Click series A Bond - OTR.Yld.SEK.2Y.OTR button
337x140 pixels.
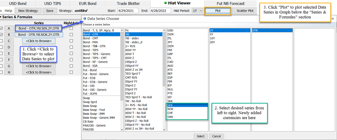39,28
